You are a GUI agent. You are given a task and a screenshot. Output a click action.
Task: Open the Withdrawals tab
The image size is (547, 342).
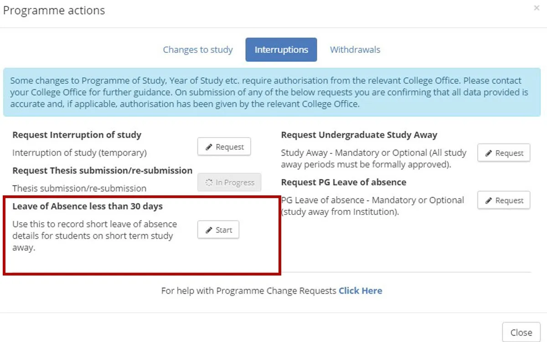(x=355, y=50)
